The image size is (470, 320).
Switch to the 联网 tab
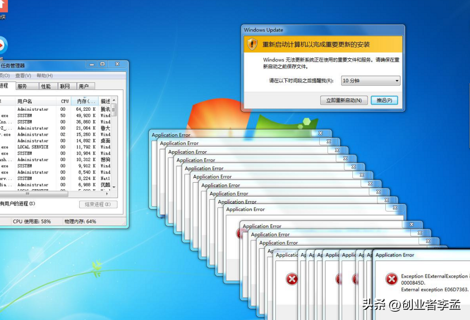67,86
